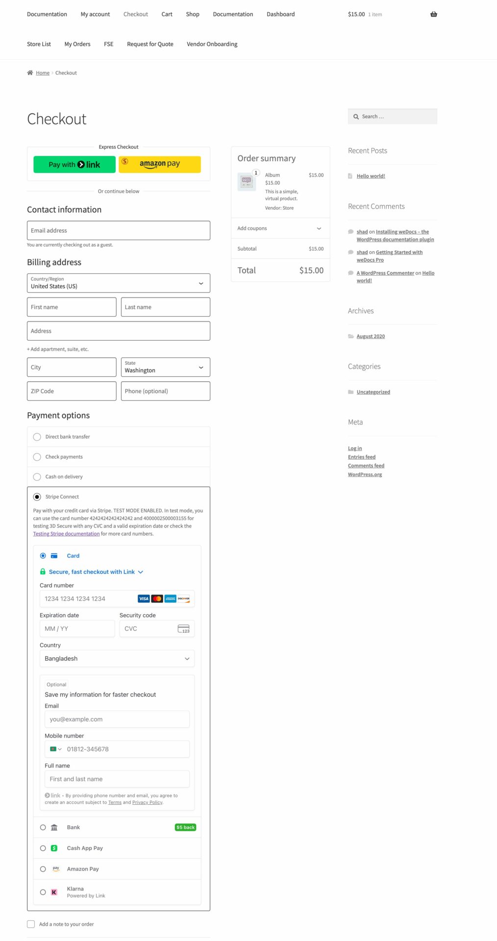Select the Klarna radio button

[x=43, y=892]
